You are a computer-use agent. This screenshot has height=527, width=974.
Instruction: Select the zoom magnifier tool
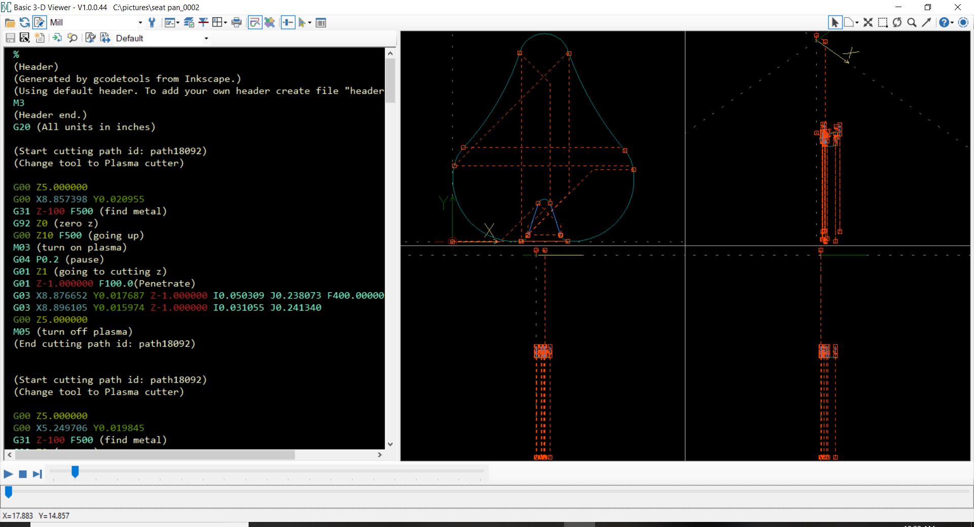pyautogui.click(x=912, y=23)
